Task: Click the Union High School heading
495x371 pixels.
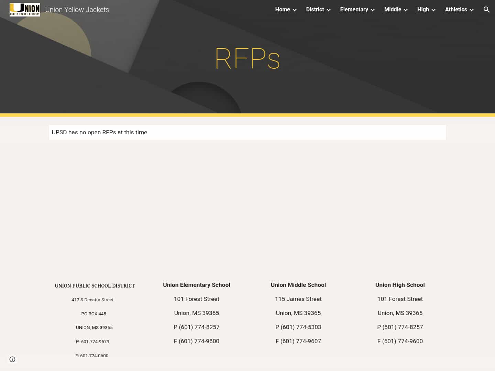Action: tap(400, 285)
